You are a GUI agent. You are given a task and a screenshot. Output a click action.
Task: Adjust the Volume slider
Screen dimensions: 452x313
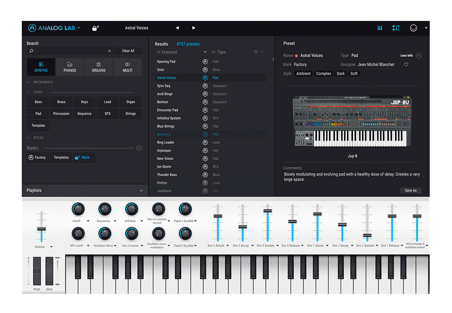(x=41, y=229)
